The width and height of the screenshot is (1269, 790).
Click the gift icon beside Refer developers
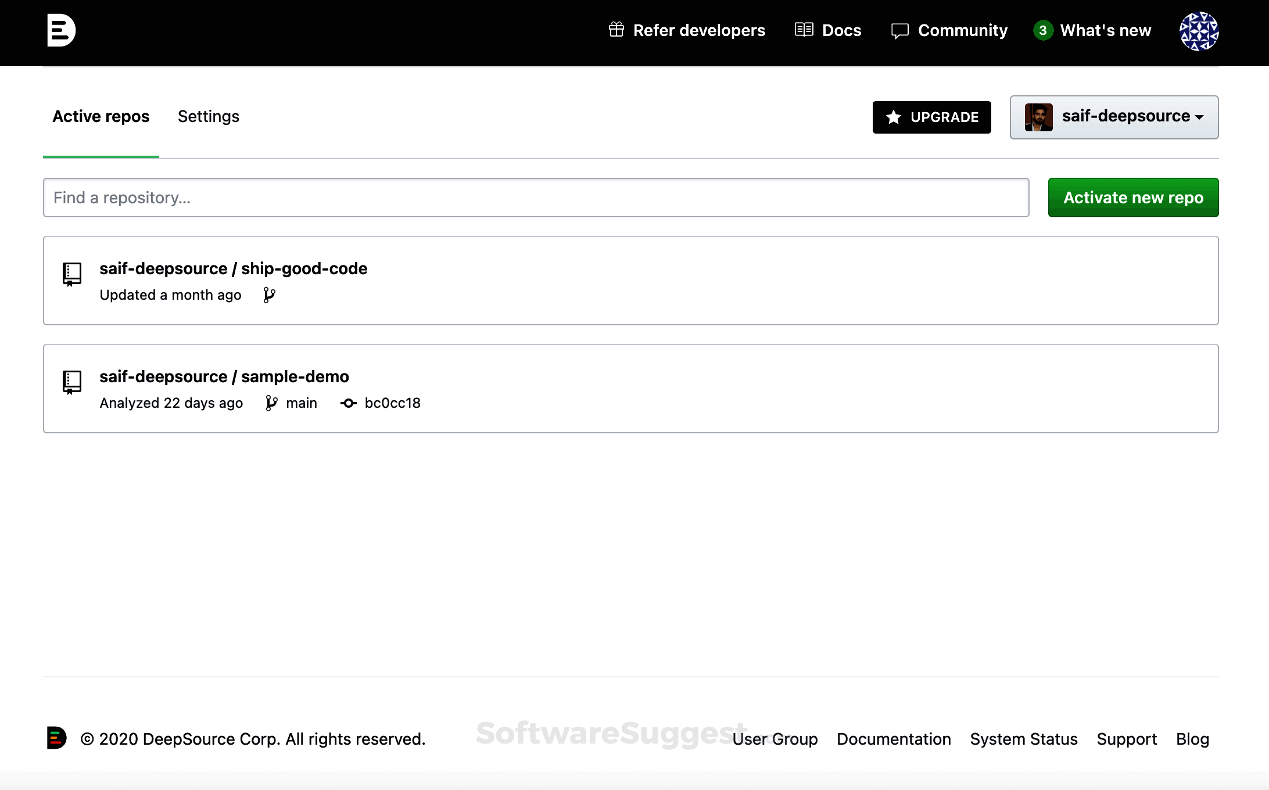(x=616, y=30)
